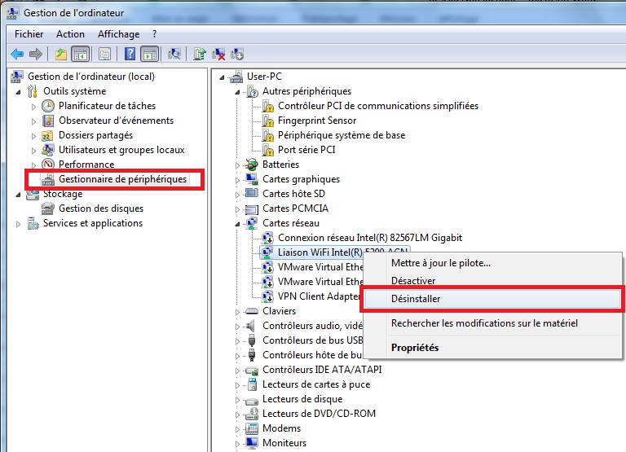Click the up one level folder icon
The width and height of the screenshot is (626, 452).
click(60, 55)
